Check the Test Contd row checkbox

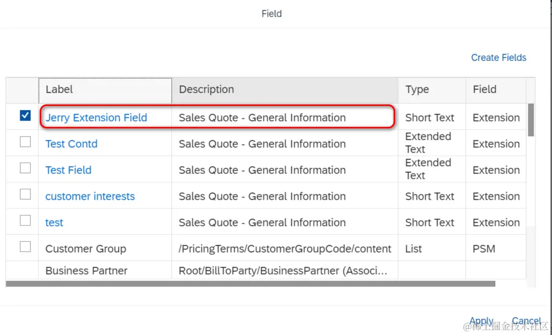click(x=25, y=142)
